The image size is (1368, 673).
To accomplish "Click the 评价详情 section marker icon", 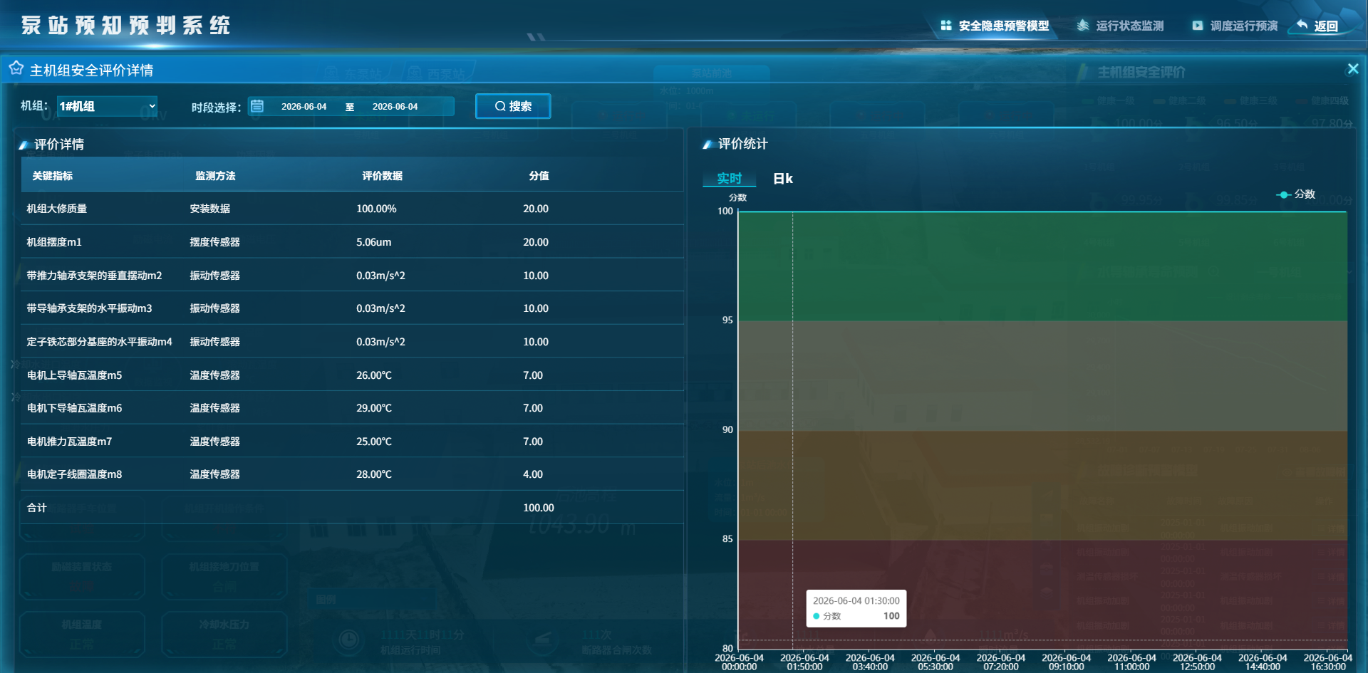I will tap(24, 145).
